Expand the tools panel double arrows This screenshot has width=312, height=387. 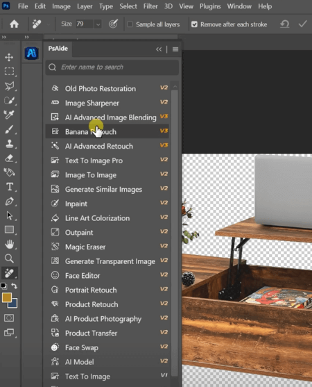pos(4,37)
